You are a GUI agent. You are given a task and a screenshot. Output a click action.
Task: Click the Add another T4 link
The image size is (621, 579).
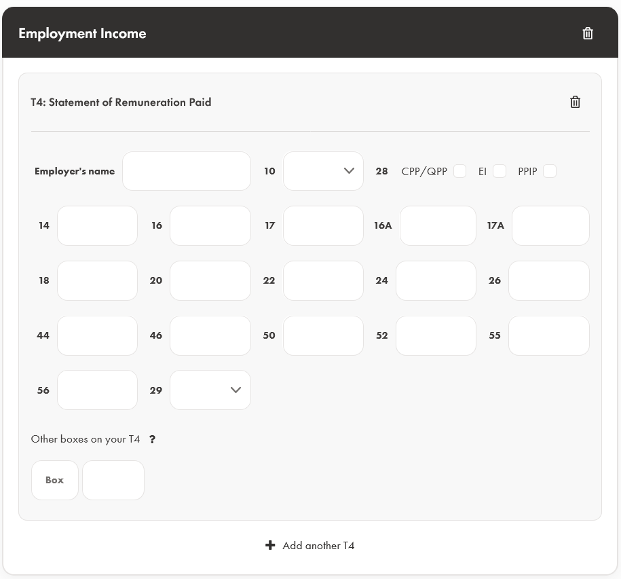tap(318, 545)
